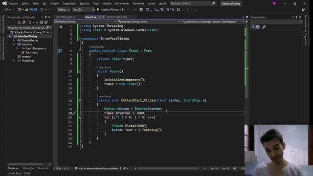Click the Open File folder toolbar icon
The width and height of the screenshot is (313, 176).
tap(26, 10)
